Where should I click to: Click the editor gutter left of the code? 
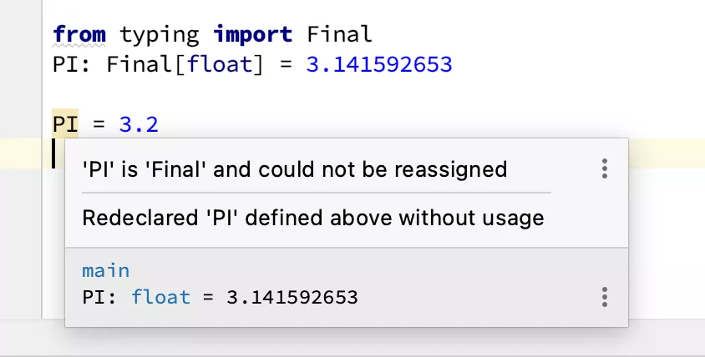pyautogui.click(x=21, y=125)
